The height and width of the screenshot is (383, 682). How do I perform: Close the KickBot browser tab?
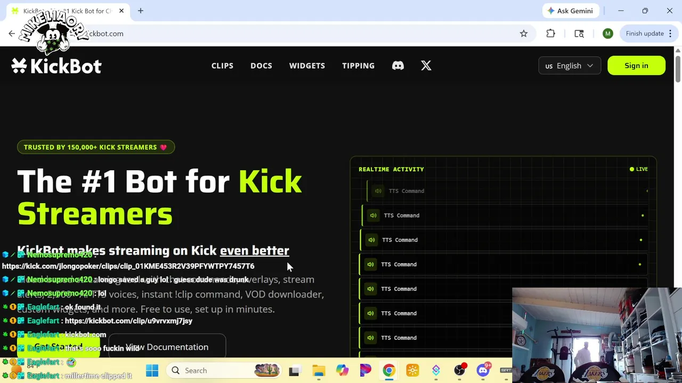(x=121, y=11)
